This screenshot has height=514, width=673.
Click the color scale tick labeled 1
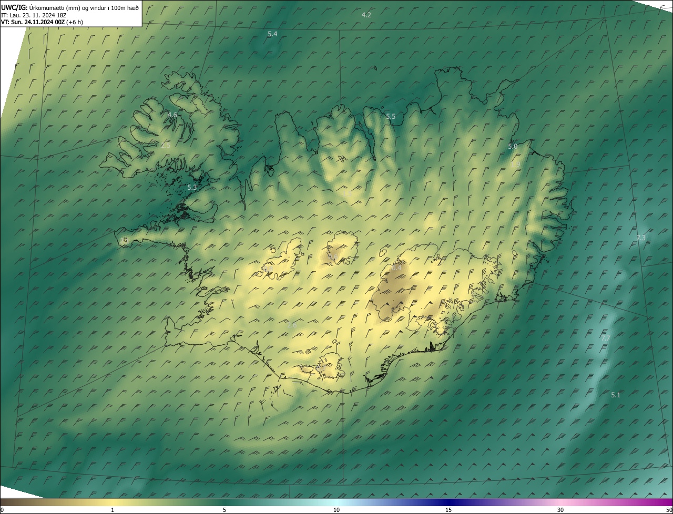pos(113,510)
